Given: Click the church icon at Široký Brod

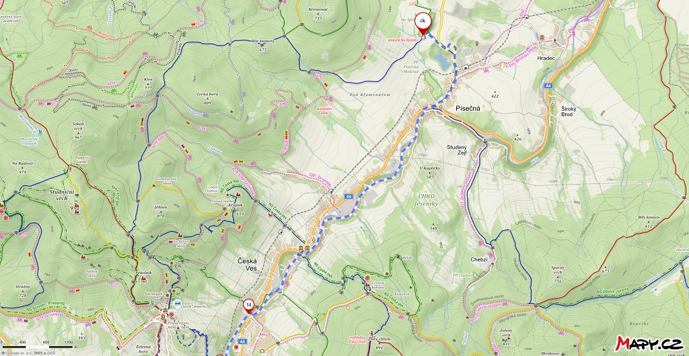Looking at the screenshot, I should tap(553, 104).
